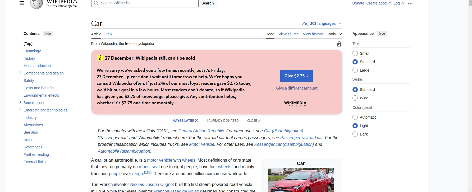Open citation reference [1]
Image resolution: width=472 pixels, height=192 pixels.
(x=146, y=172)
